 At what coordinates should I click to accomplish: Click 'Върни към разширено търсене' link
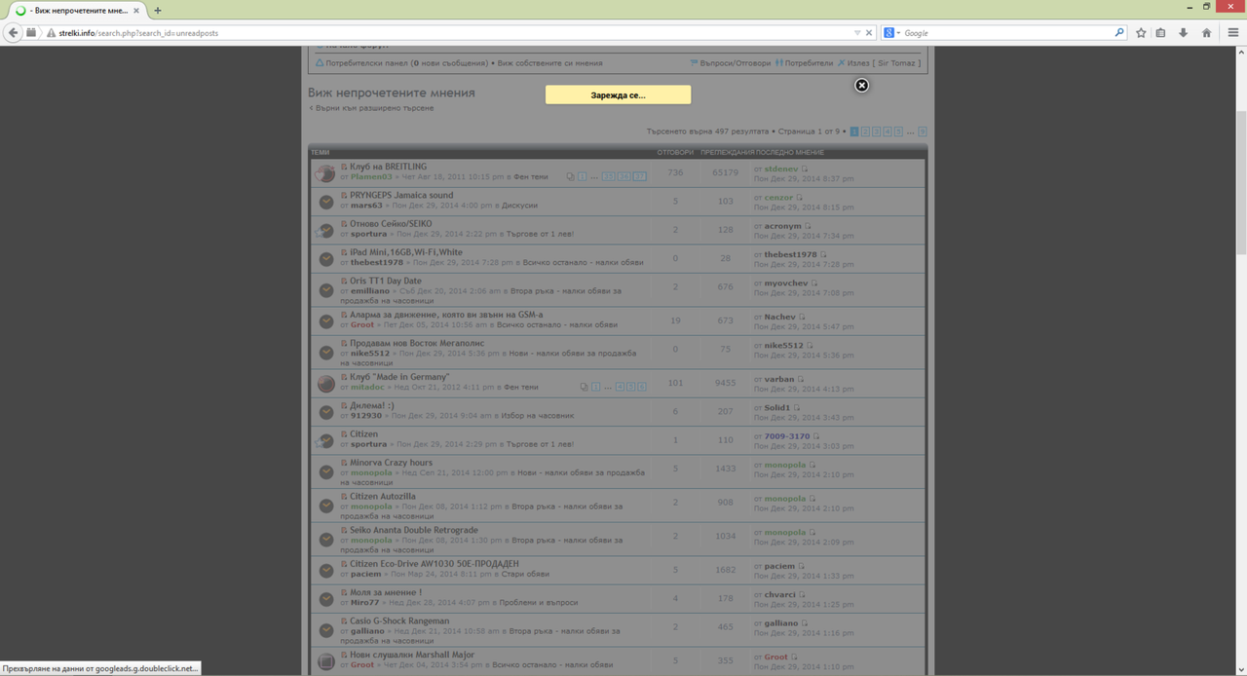pyautogui.click(x=374, y=108)
